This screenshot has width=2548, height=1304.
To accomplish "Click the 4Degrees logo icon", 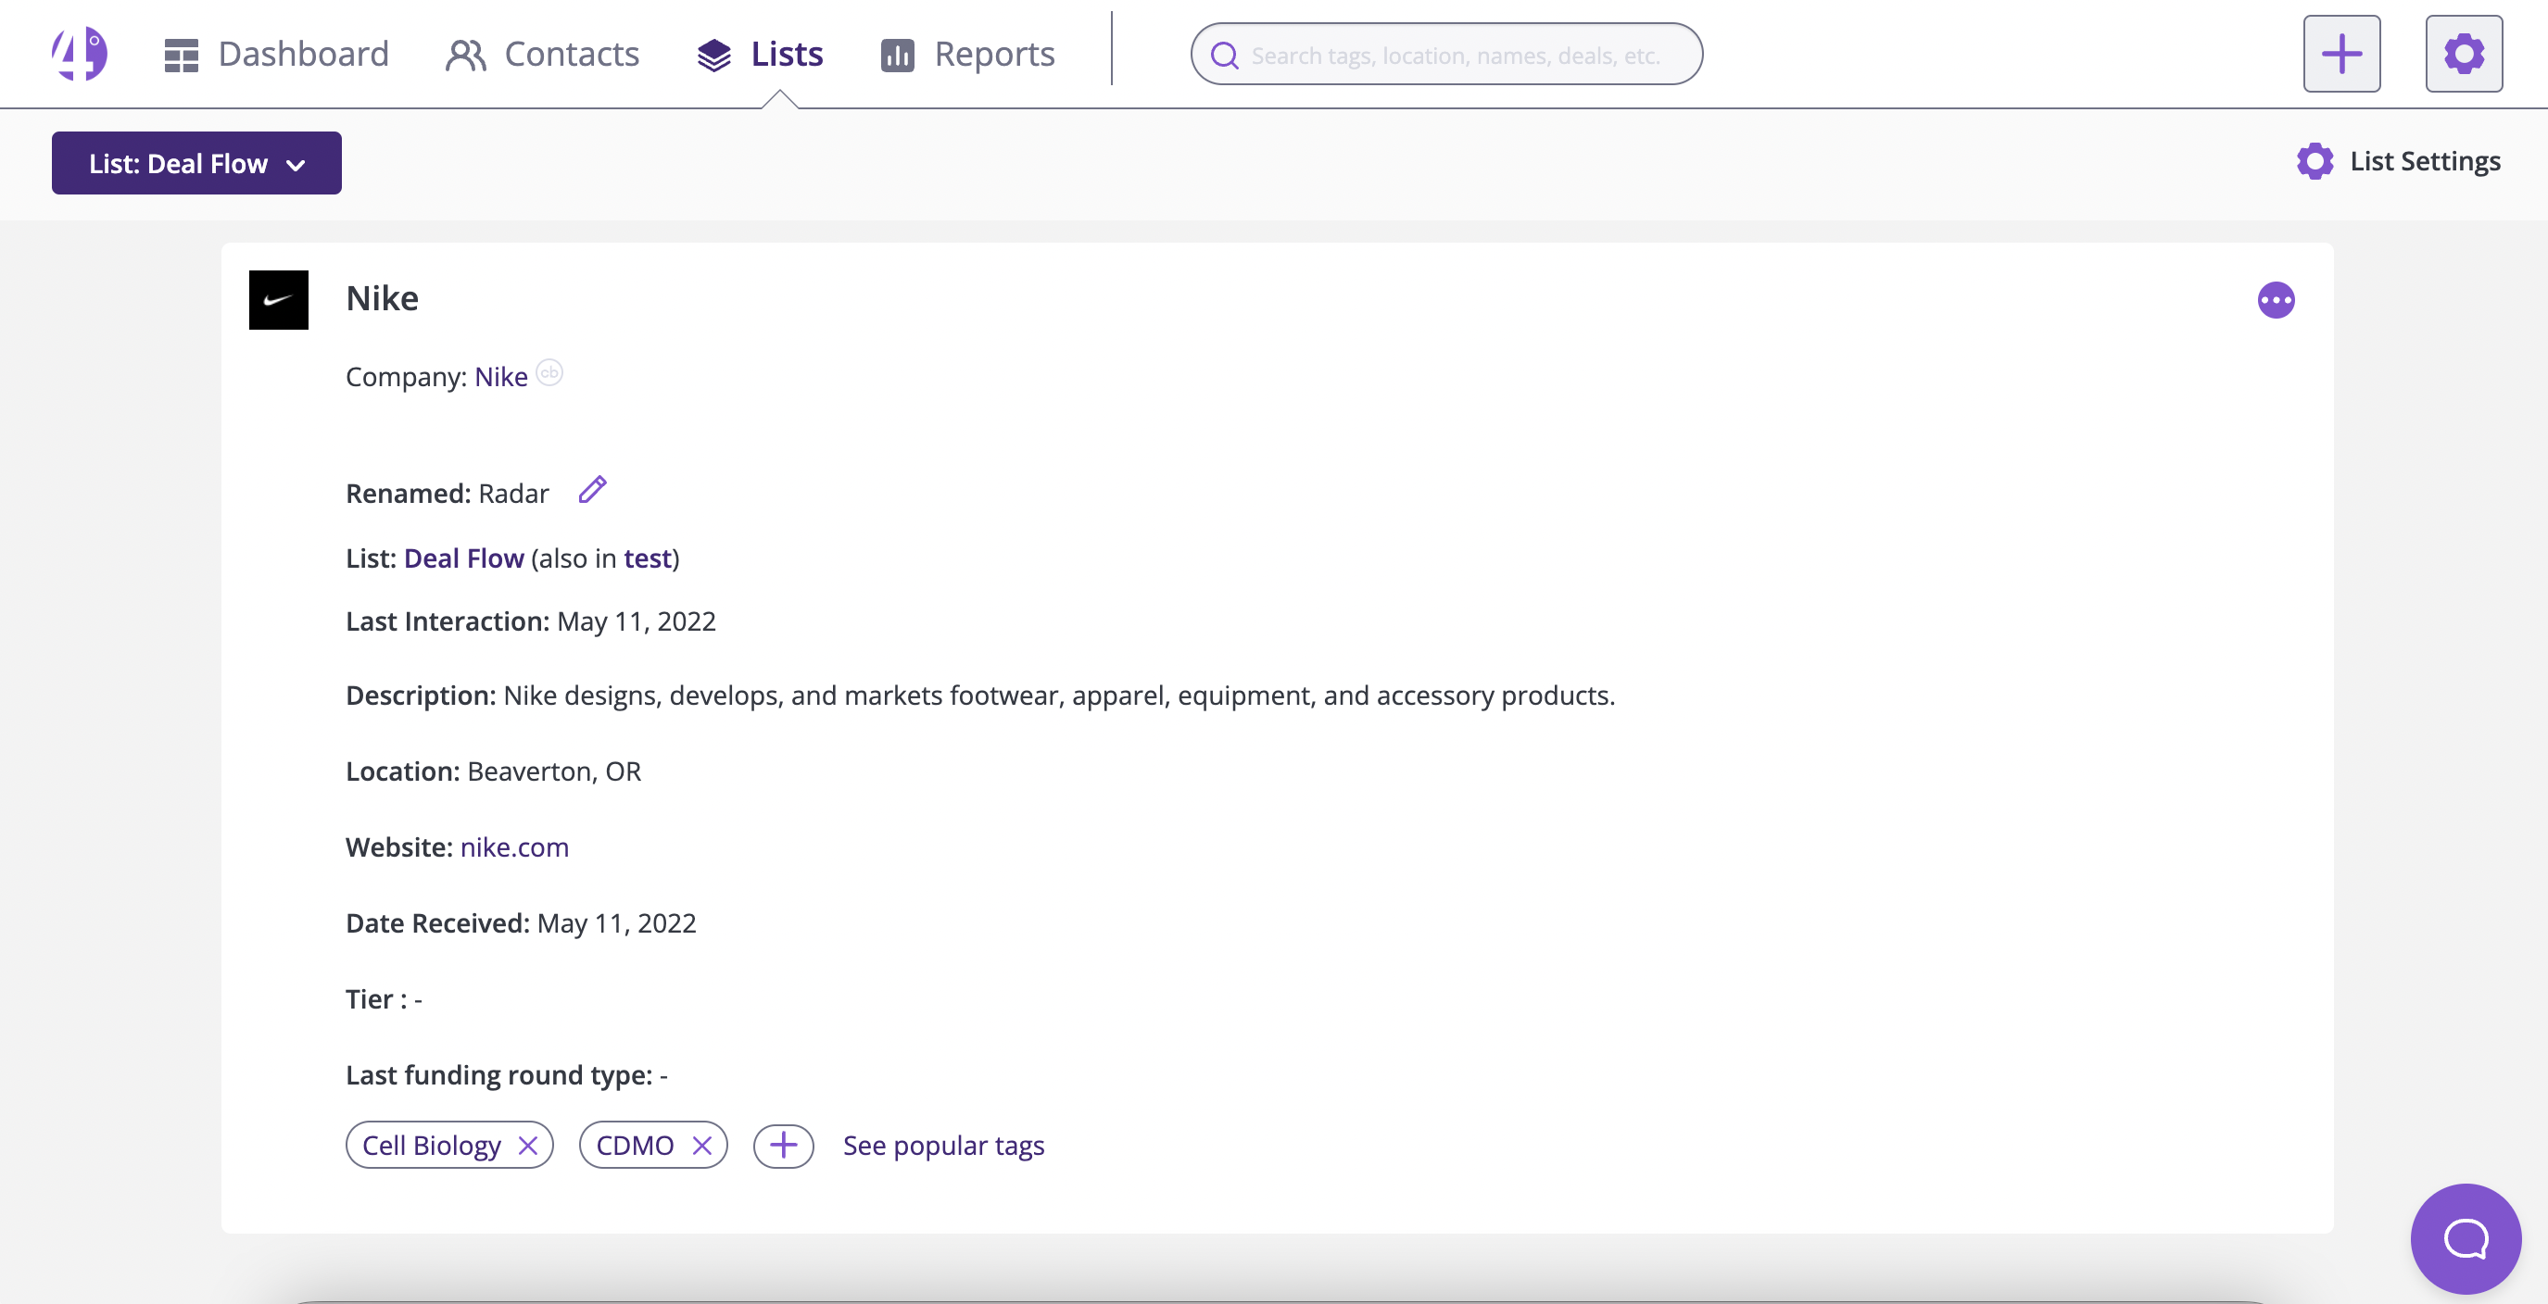I will coord(79,54).
